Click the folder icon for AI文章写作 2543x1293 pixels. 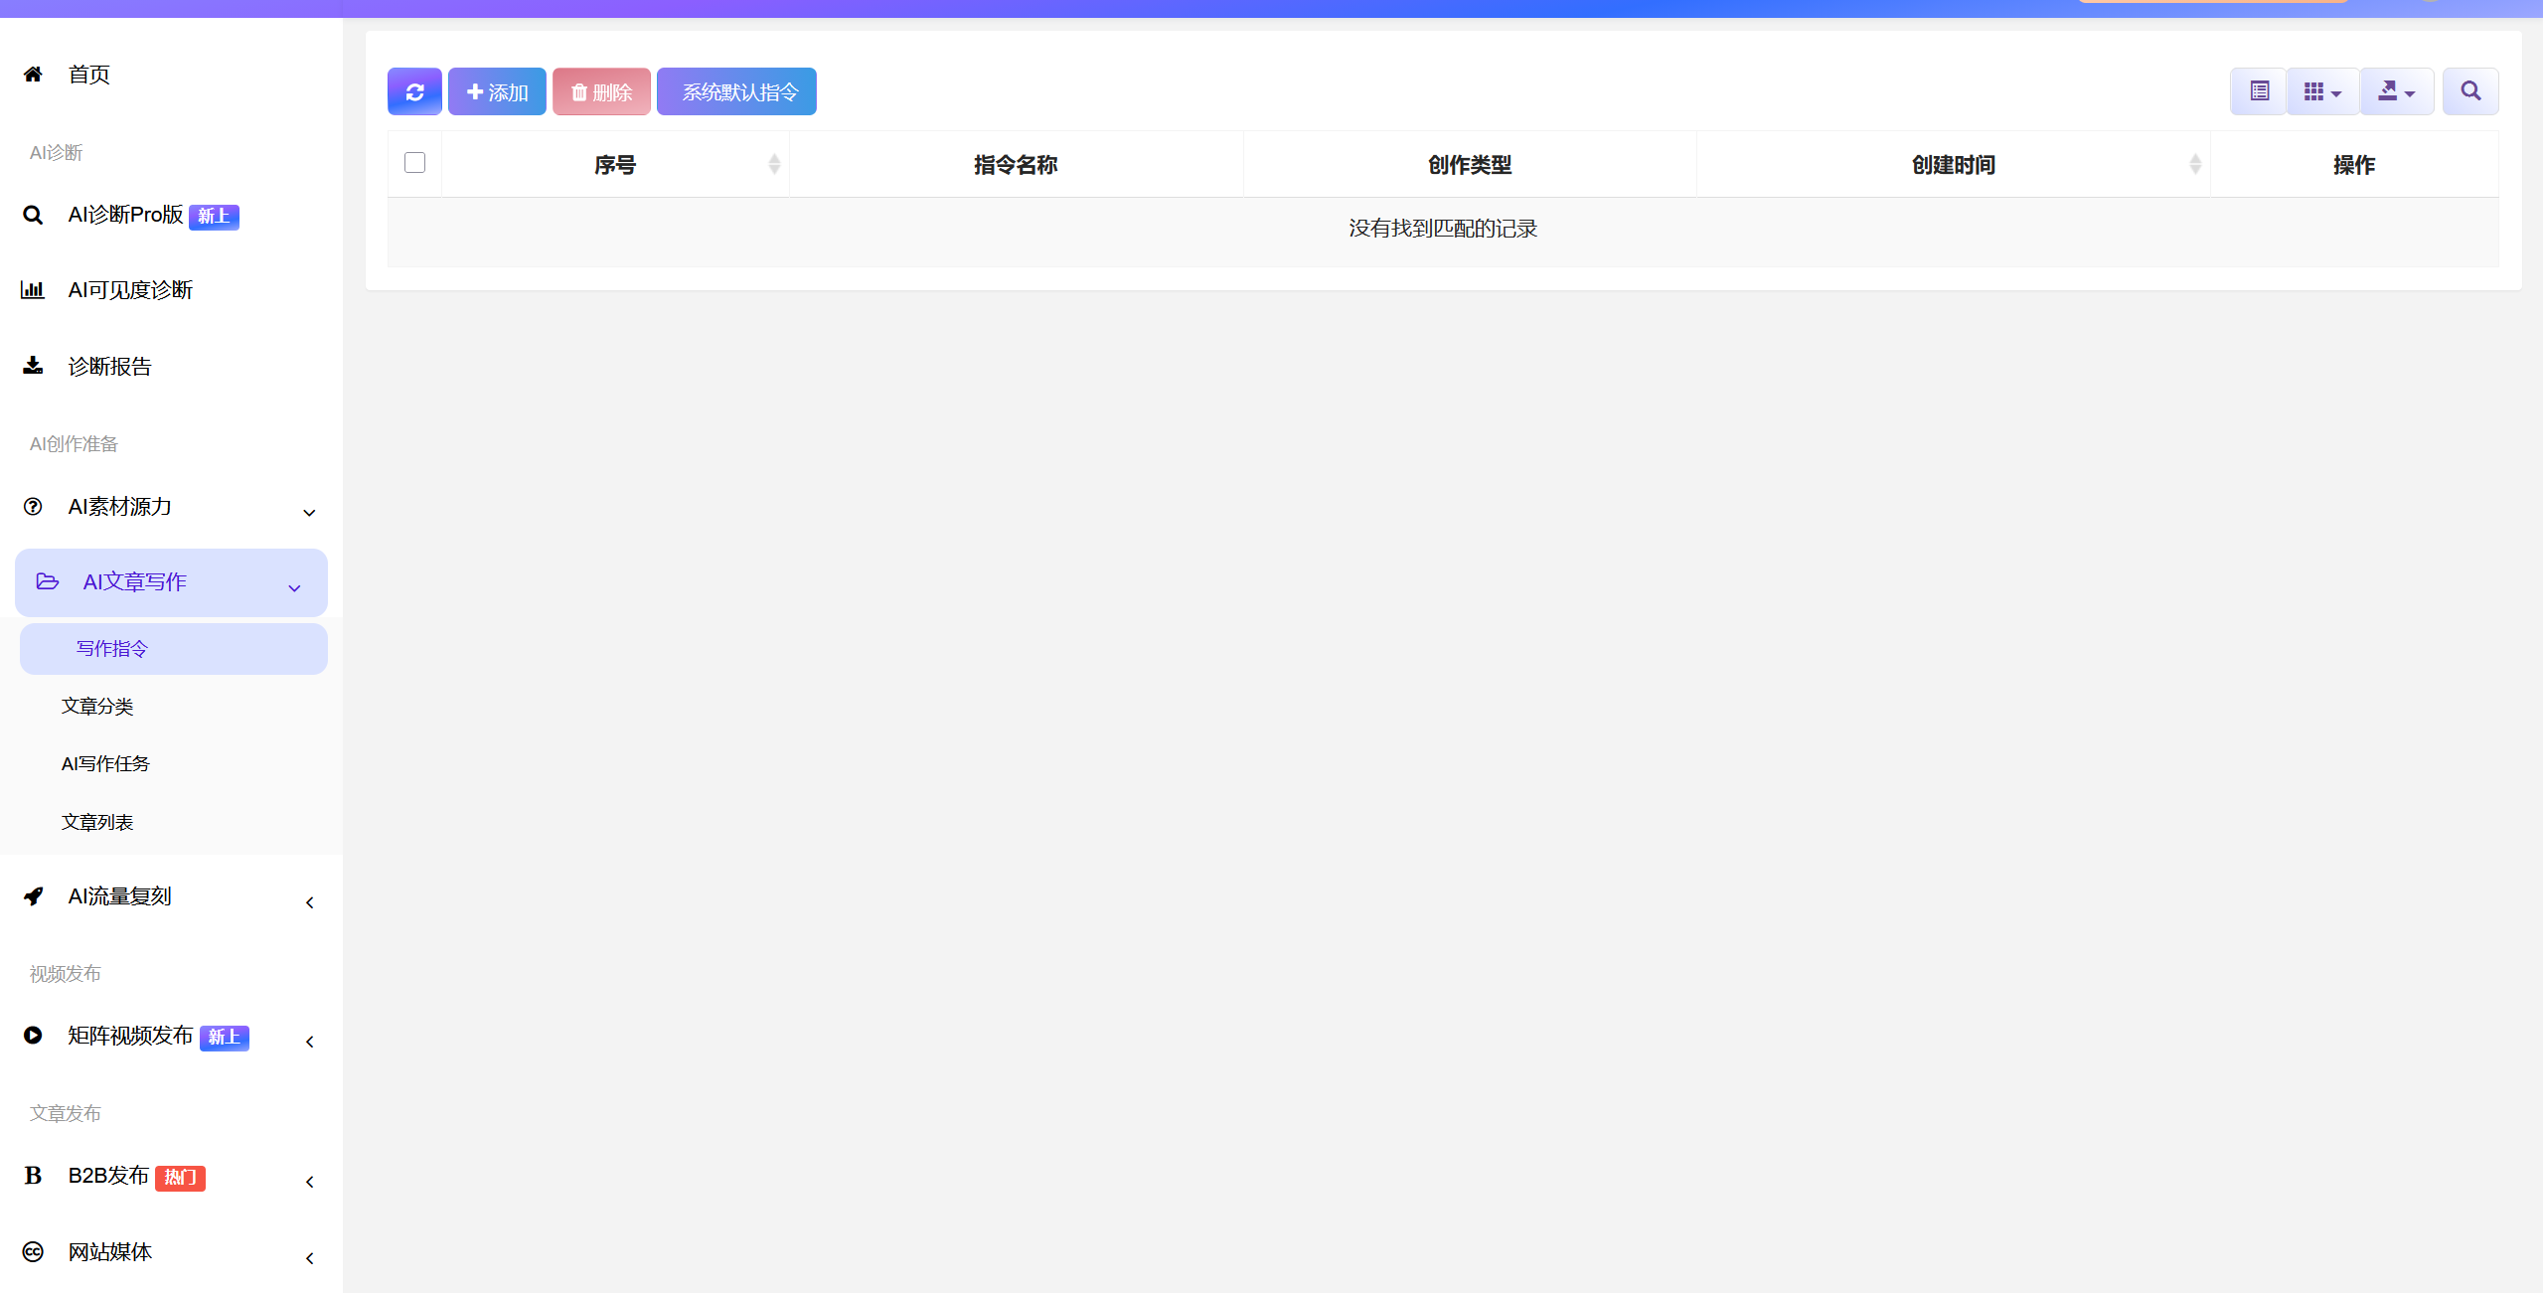tap(48, 581)
